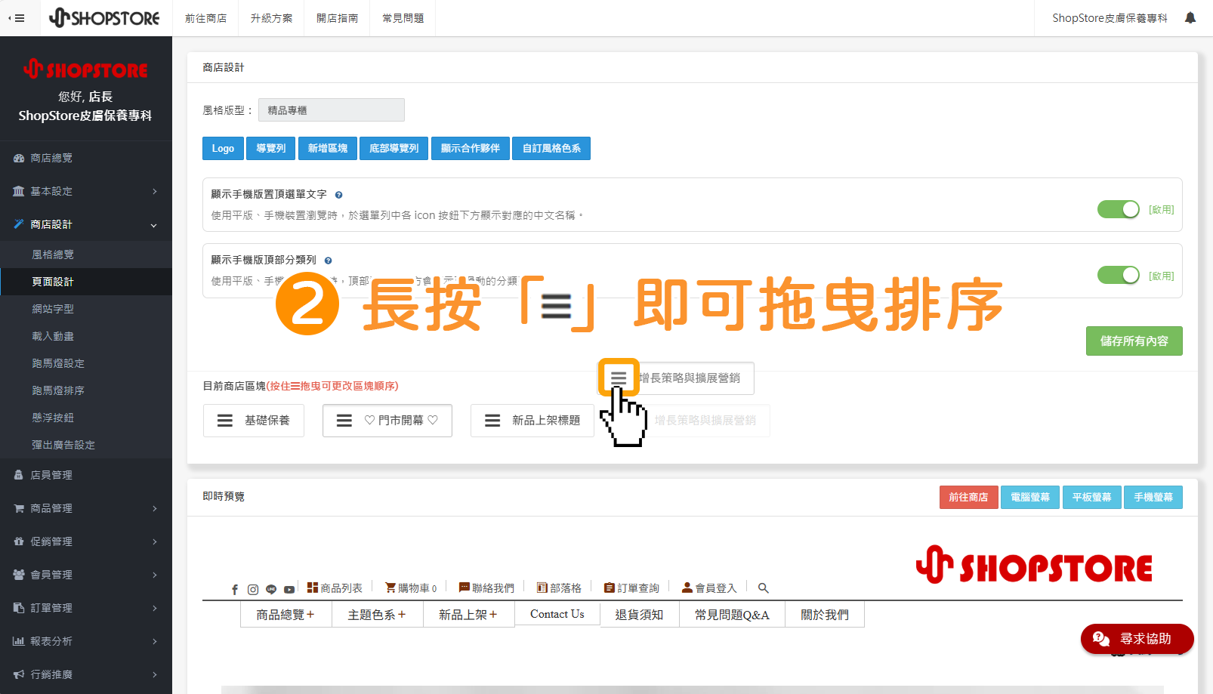
Task: Expand the 報表分析 menu chevron
Action: tap(154, 642)
